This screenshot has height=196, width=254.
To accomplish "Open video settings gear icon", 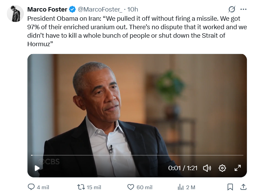I will [x=222, y=168].
